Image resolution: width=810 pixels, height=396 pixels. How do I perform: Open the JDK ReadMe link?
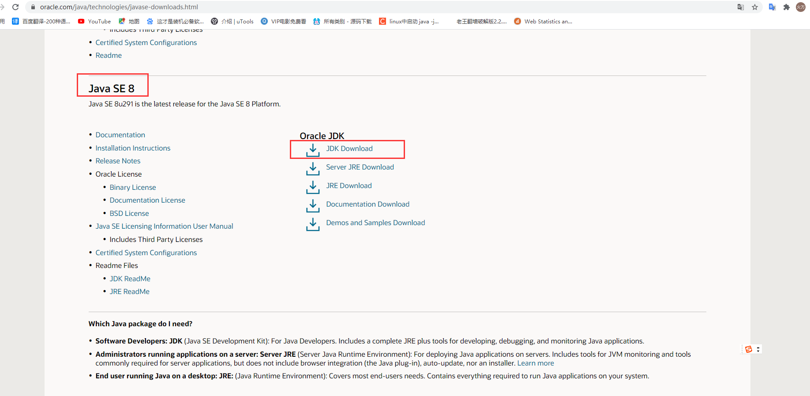[130, 279]
